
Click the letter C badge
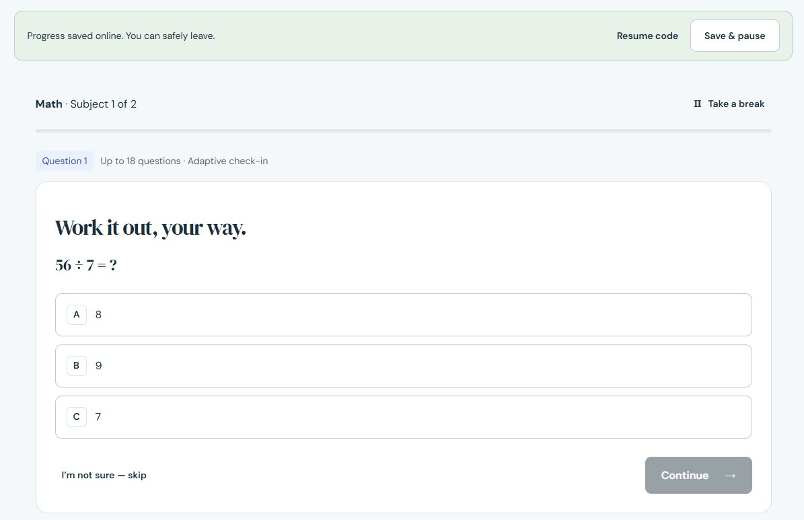point(77,417)
